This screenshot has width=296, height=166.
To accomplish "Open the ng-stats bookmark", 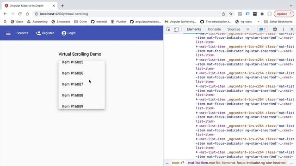I will [x=244, y=22].
